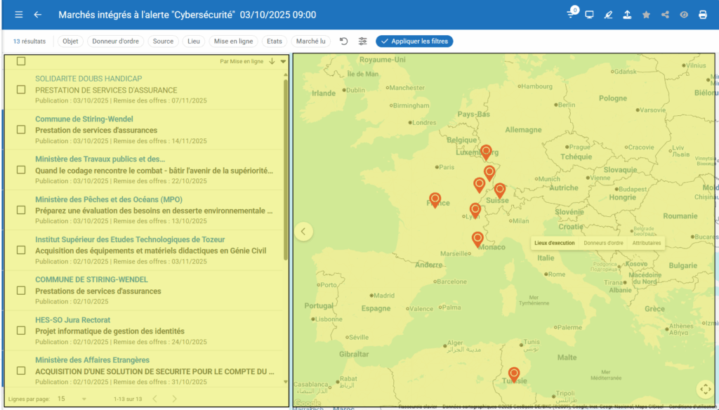Open the 'Commune de Stiring-Wendel' tender link

point(84,119)
